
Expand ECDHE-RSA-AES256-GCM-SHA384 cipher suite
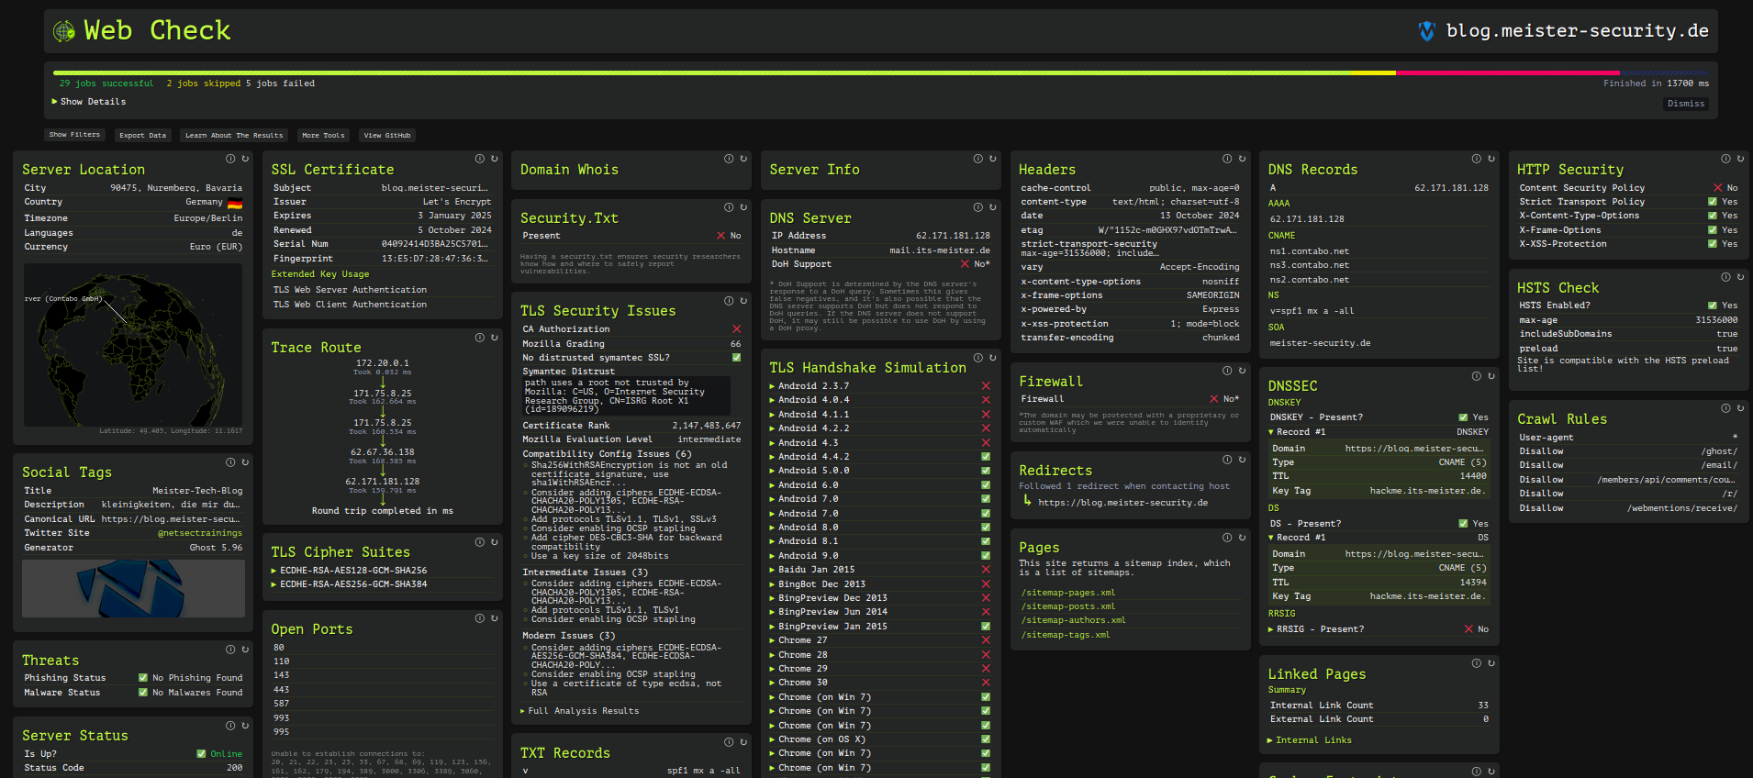(x=350, y=584)
